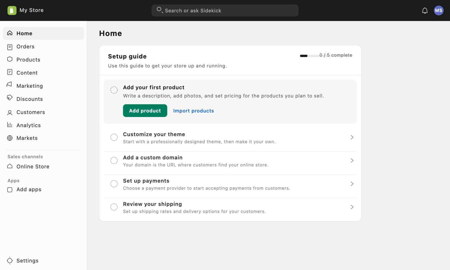Mark 'Customize your theme' circle as done
This screenshot has width=450, height=270.
point(114,137)
